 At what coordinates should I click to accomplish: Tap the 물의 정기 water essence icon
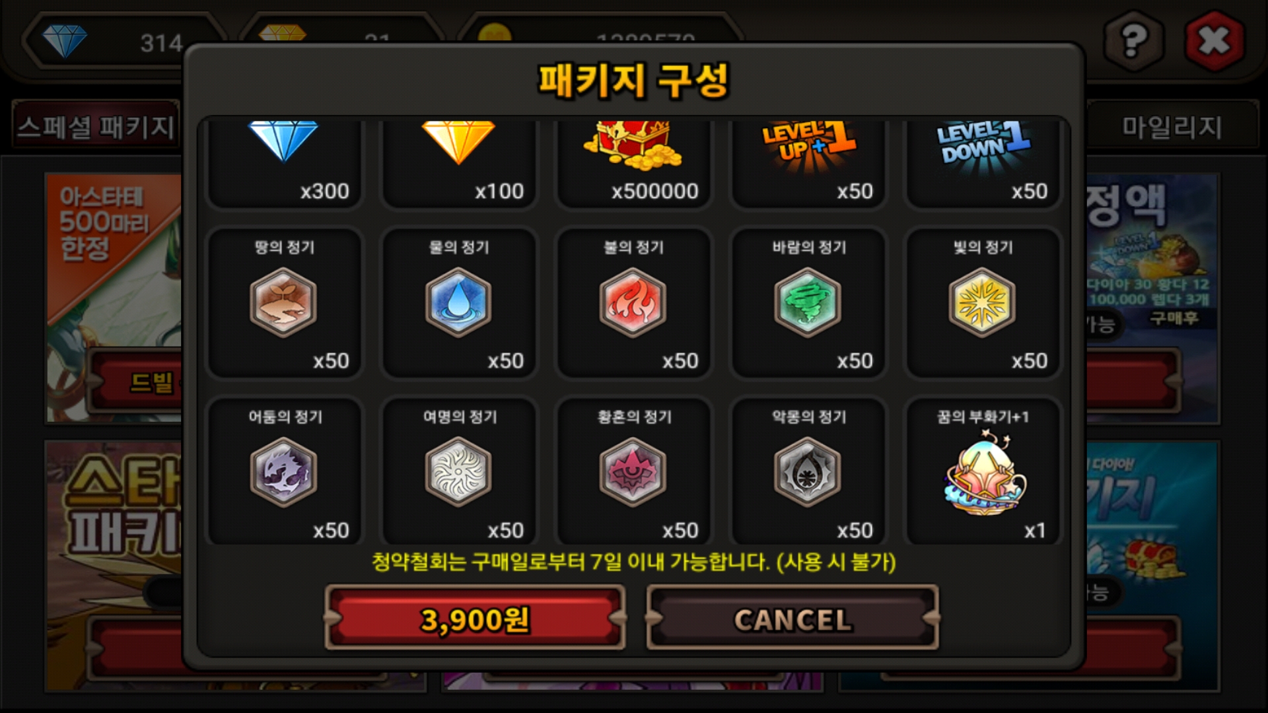coord(458,302)
